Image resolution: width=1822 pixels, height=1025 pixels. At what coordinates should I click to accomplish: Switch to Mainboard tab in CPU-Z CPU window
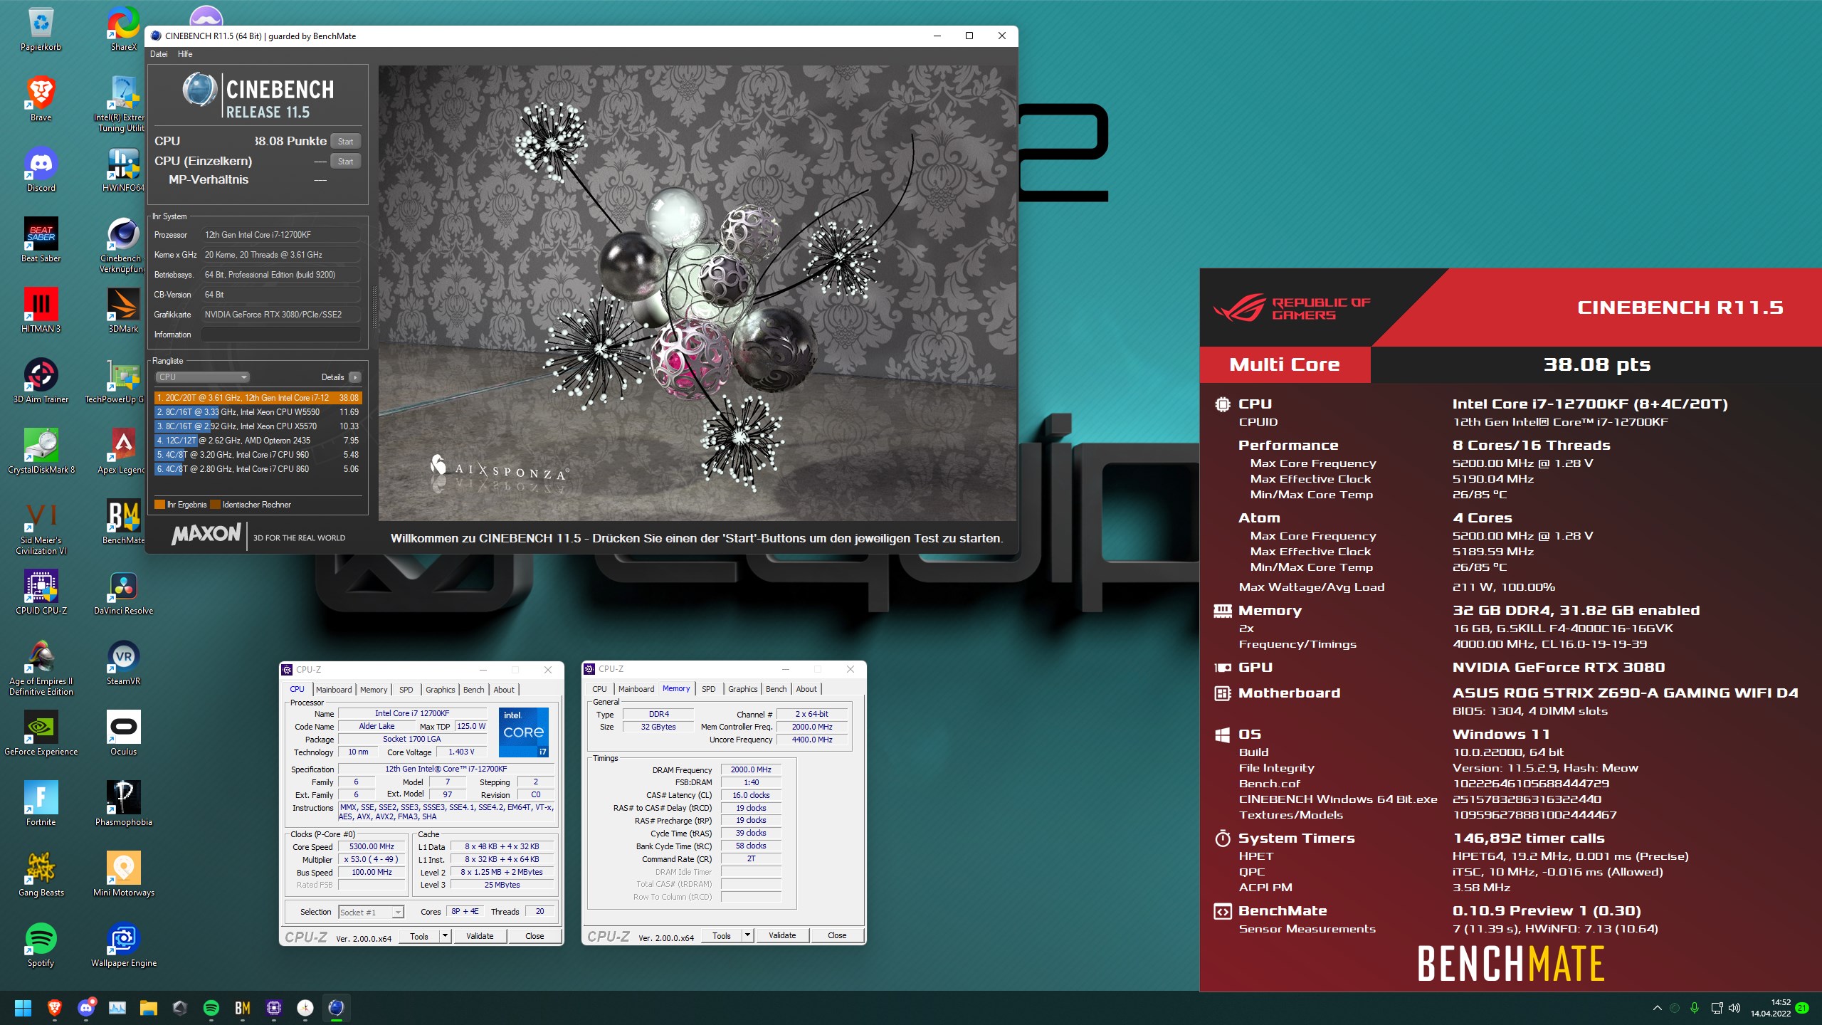click(x=334, y=689)
